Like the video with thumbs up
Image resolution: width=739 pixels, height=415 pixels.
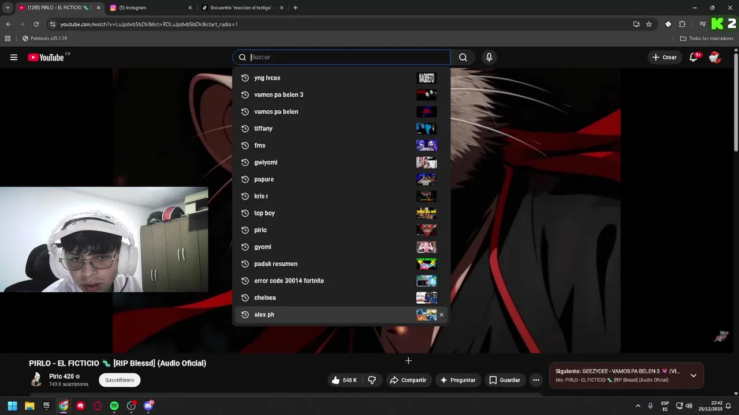(344, 380)
